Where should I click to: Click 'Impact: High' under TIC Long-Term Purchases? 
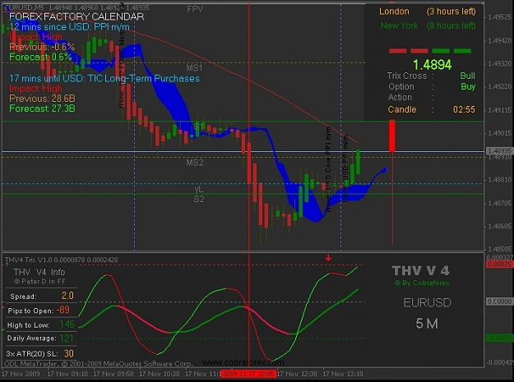click(35, 89)
